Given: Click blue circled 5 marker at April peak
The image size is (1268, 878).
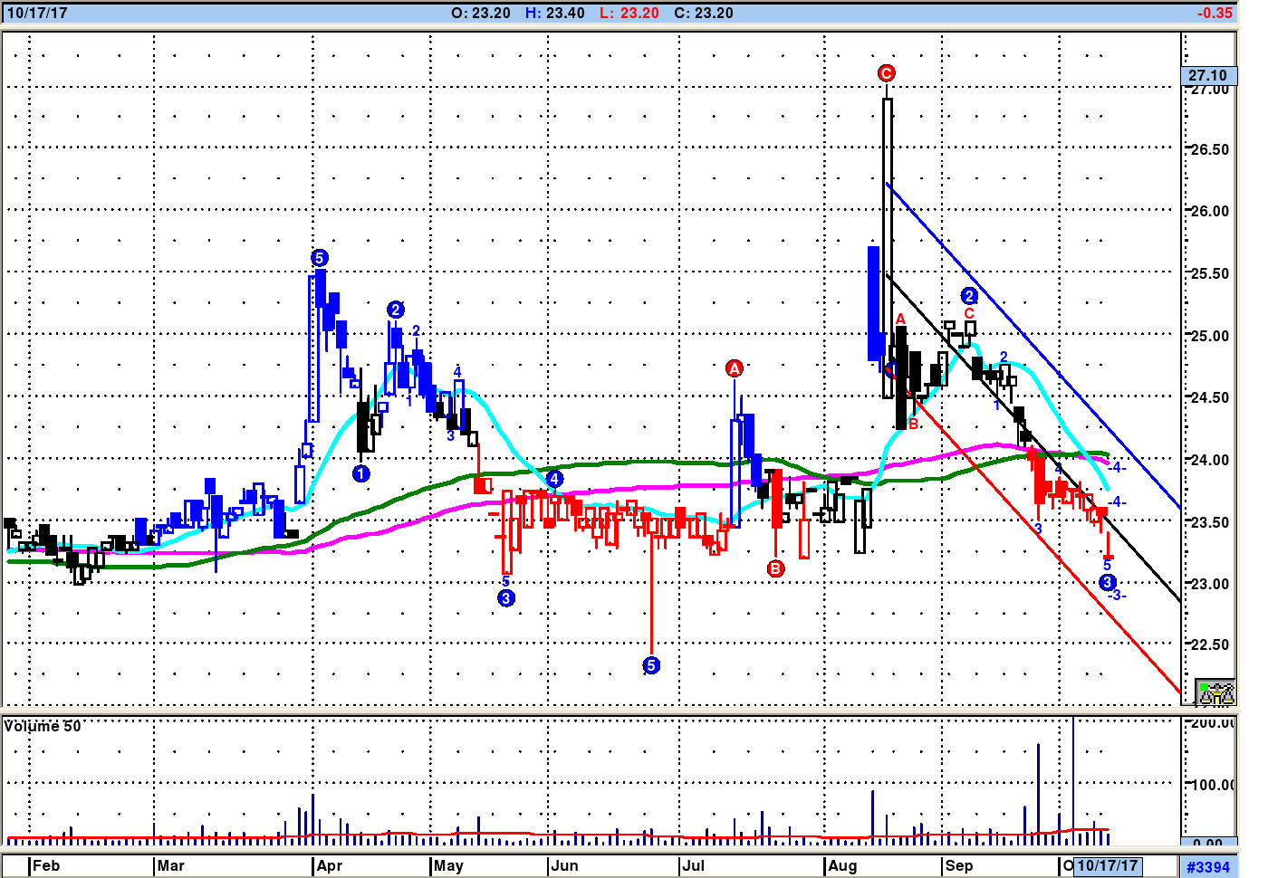Looking at the screenshot, I should coord(319,258).
